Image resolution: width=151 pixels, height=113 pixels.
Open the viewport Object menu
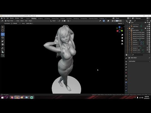coord(30,21)
